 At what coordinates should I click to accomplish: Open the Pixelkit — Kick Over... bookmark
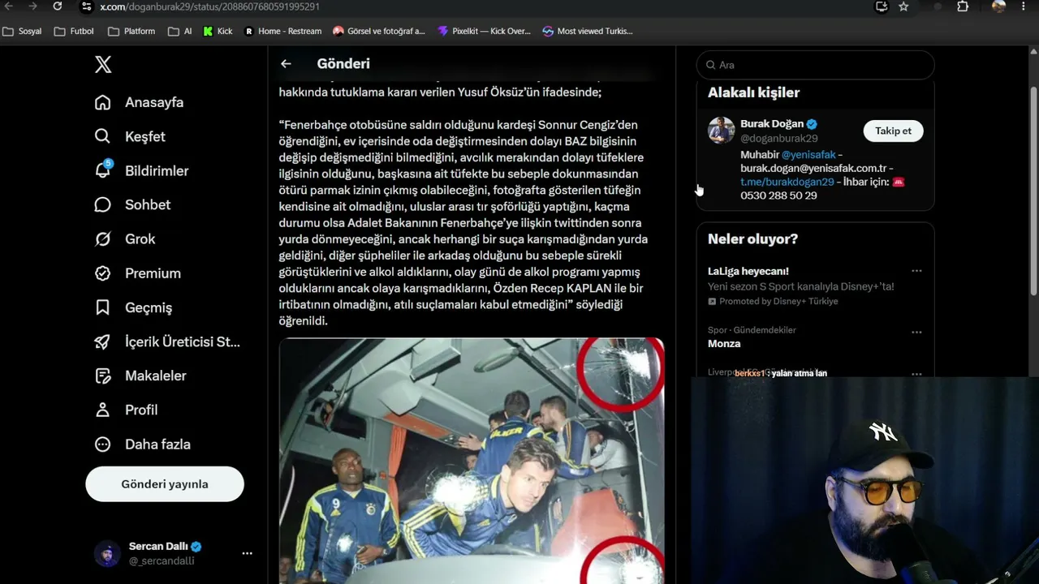tap(484, 32)
